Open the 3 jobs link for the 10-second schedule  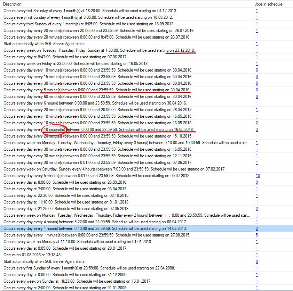[256, 130]
